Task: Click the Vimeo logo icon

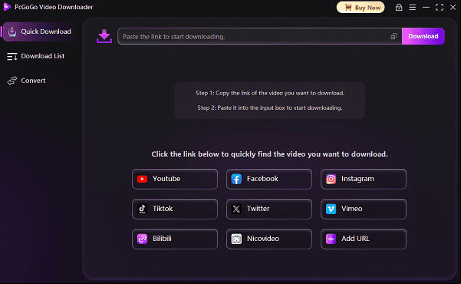Action: pyautogui.click(x=331, y=209)
